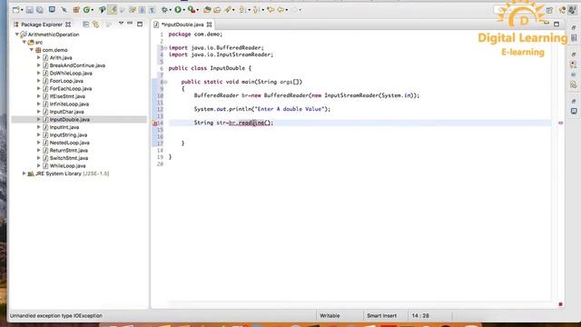Select the Package Explorer tab
This screenshot has width=581, height=327.
(42, 25)
